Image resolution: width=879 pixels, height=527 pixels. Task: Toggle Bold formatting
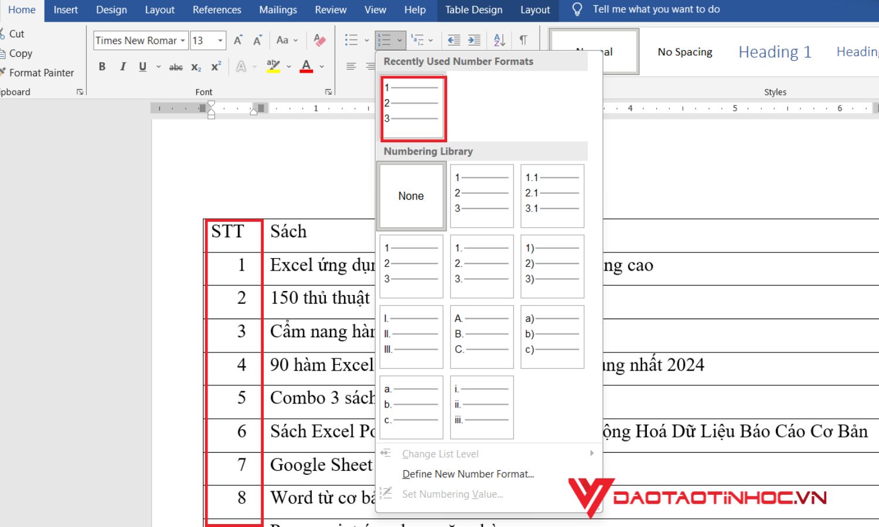click(x=102, y=67)
